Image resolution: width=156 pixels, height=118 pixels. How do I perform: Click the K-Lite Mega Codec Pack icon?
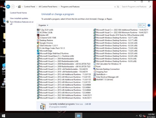click(38, 48)
